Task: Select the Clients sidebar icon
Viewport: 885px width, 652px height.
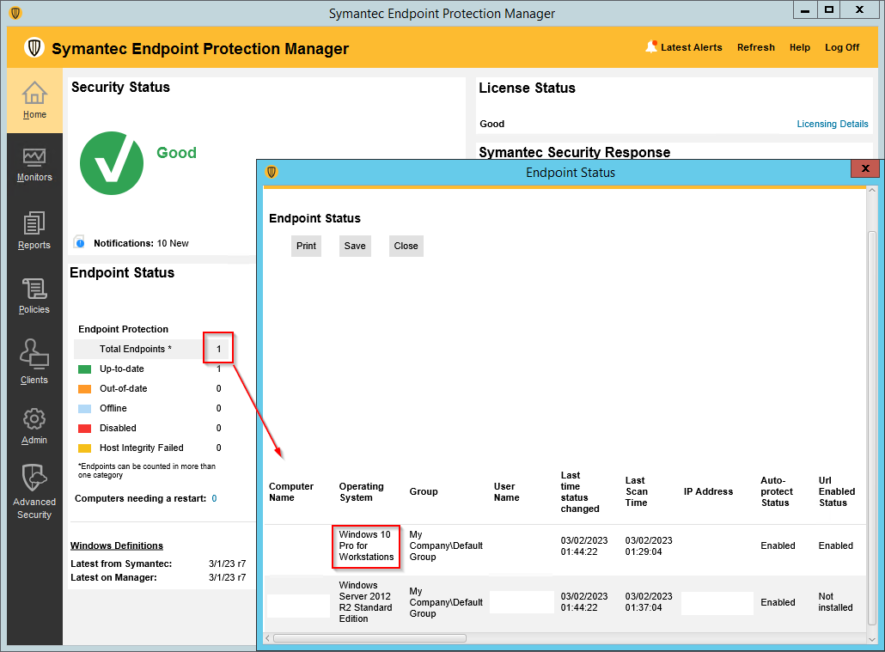Action: tap(34, 354)
